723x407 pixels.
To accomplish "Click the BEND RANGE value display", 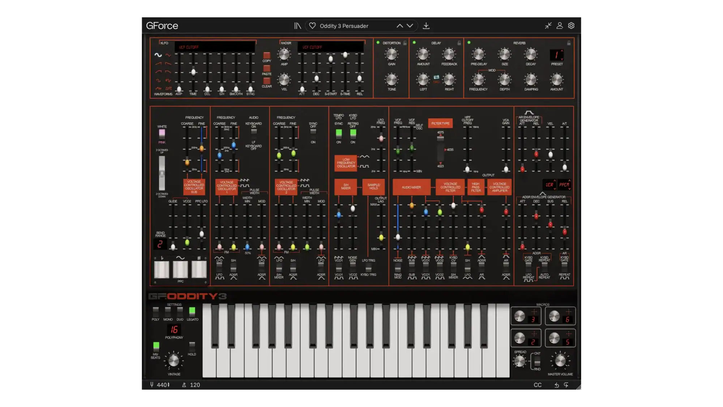I will [160, 244].
